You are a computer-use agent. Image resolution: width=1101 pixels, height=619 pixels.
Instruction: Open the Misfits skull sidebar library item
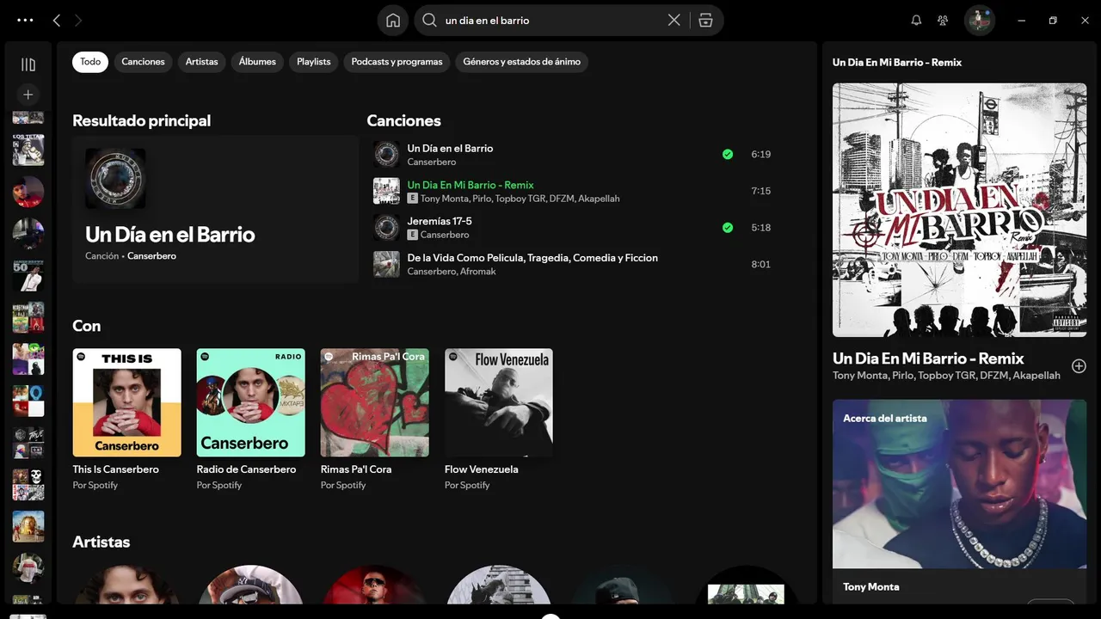point(28,485)
